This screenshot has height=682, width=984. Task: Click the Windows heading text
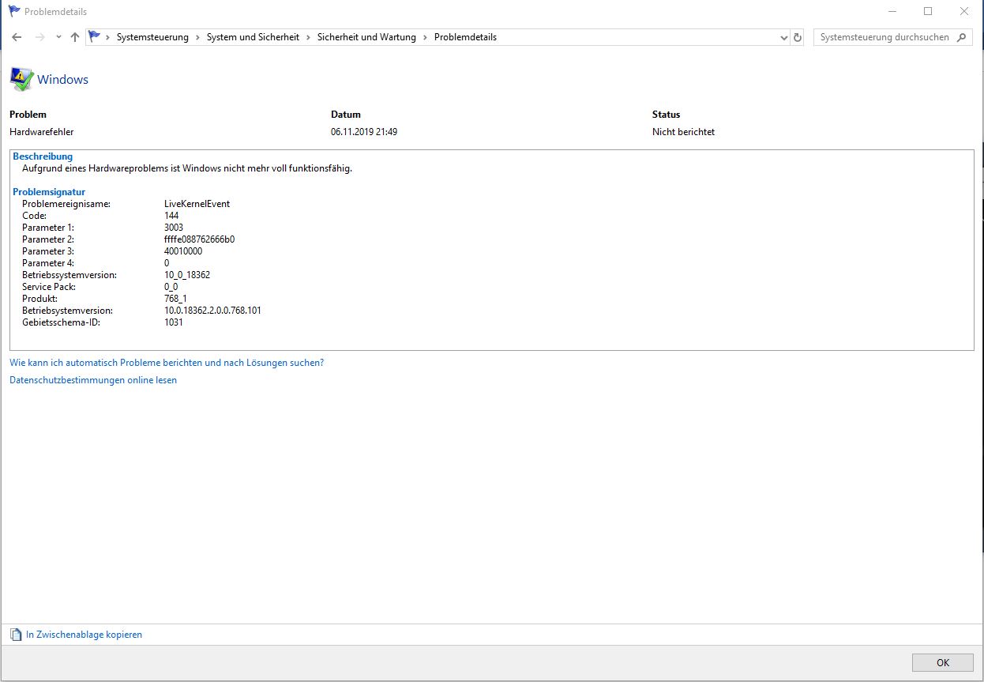click(62, 80)
